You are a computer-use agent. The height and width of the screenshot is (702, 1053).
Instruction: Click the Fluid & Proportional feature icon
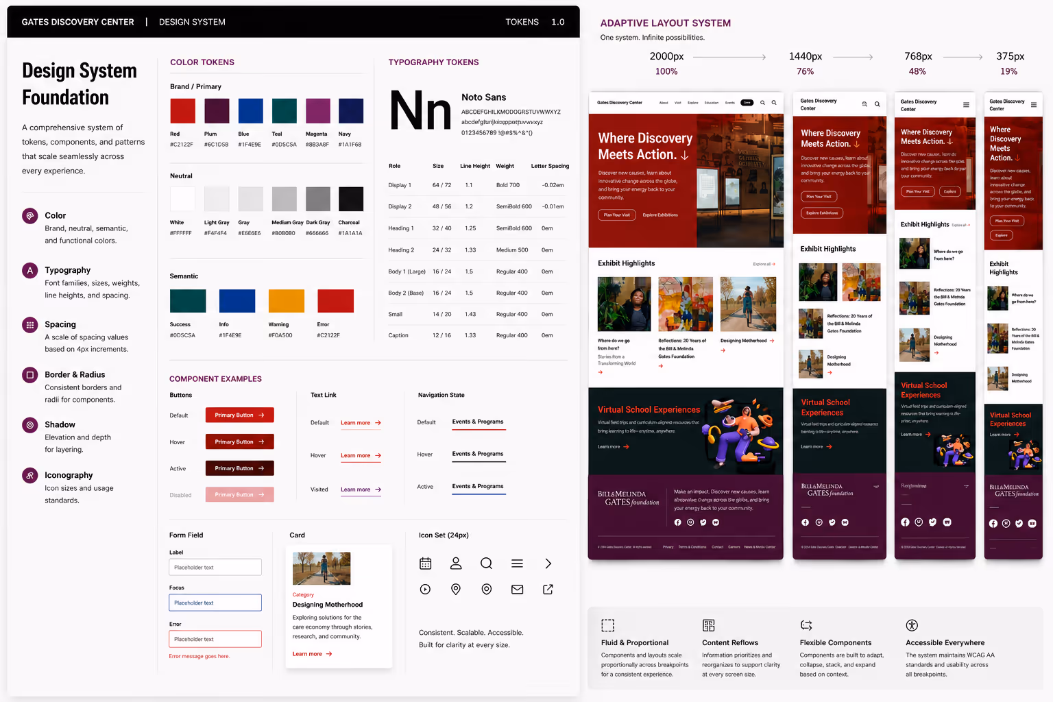(608, 625)
